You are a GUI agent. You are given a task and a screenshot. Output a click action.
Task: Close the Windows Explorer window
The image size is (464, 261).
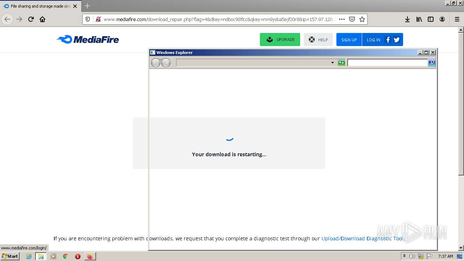click(433, 53)
